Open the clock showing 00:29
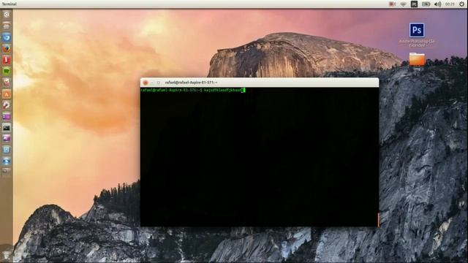Viewport: 468px width, 263px height. tap(450, 4)
